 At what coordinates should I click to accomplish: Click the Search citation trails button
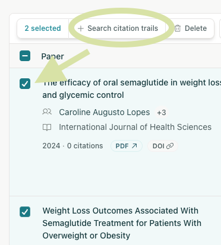click(x=118, y=28)
